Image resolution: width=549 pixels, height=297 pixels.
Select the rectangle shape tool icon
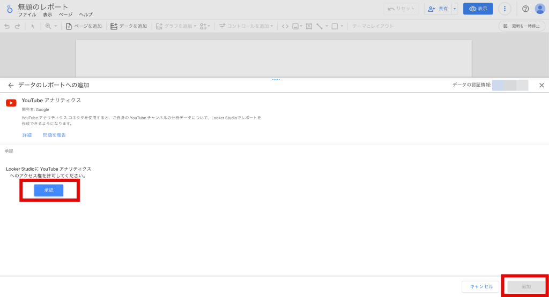coord(335,26)
